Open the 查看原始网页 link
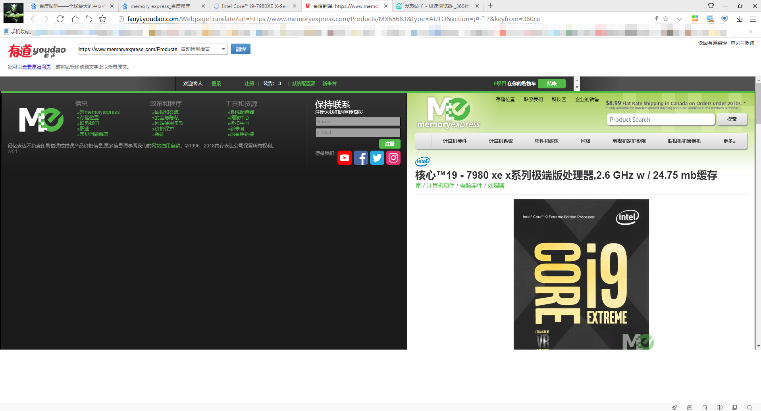This screenshot has width=761, height=411. 37,67
